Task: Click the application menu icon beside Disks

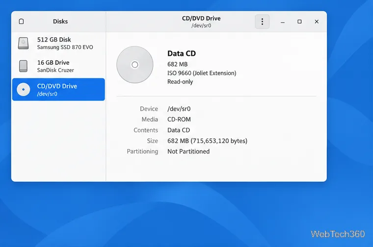Action: tap(21, 22)
